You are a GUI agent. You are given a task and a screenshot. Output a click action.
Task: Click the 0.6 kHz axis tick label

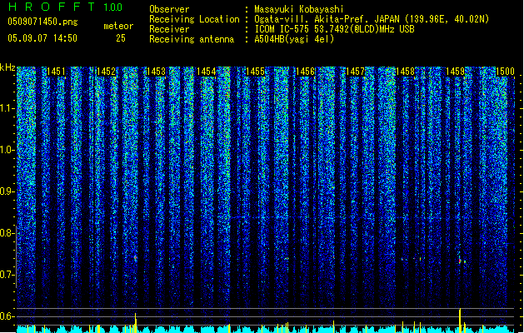(x=7, y=316)
